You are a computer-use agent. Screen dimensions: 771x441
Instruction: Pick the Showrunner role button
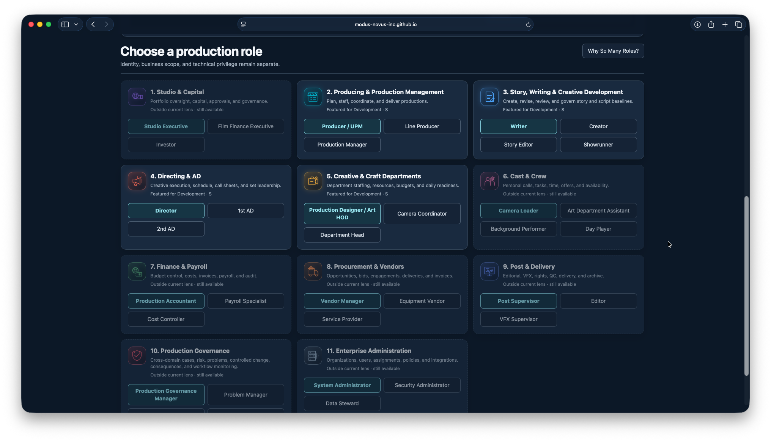(x=598, y=145)
